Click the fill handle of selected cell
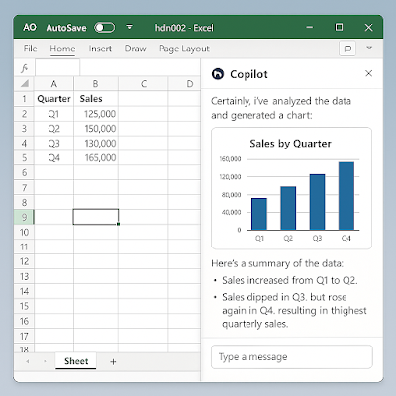This screenshot has width=396, height=396. tap(118, 224)
